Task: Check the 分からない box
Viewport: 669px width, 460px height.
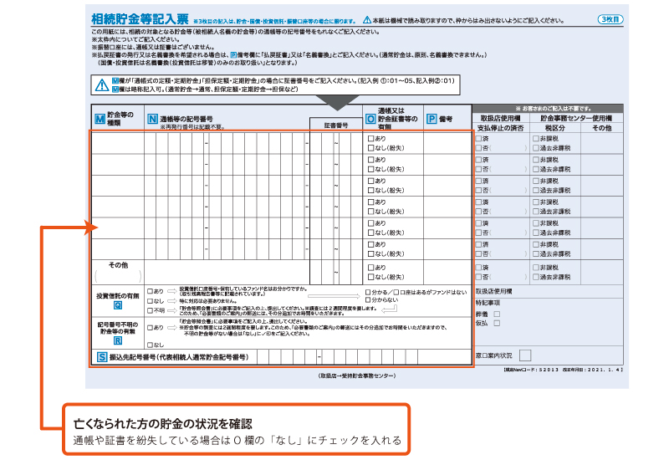Action: [x=368, y=300]
